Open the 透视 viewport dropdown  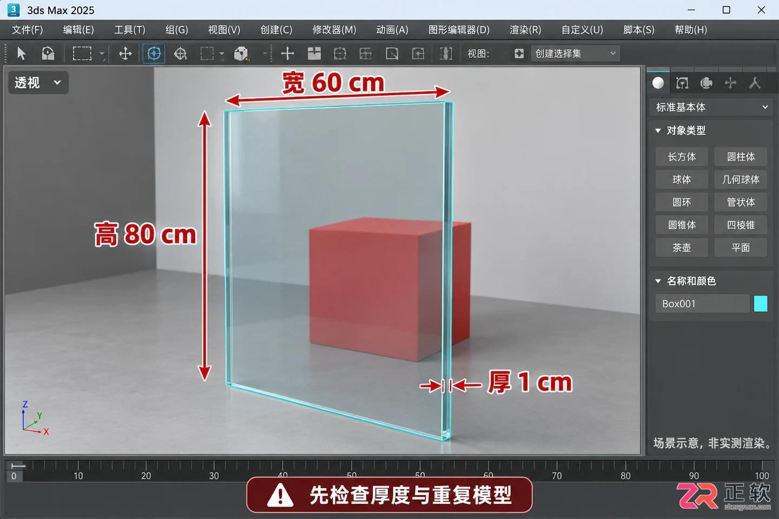(38, 83)
